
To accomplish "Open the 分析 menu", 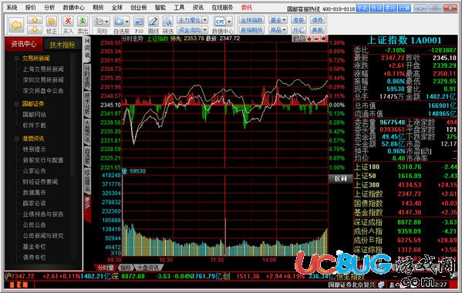I will 49,8.
